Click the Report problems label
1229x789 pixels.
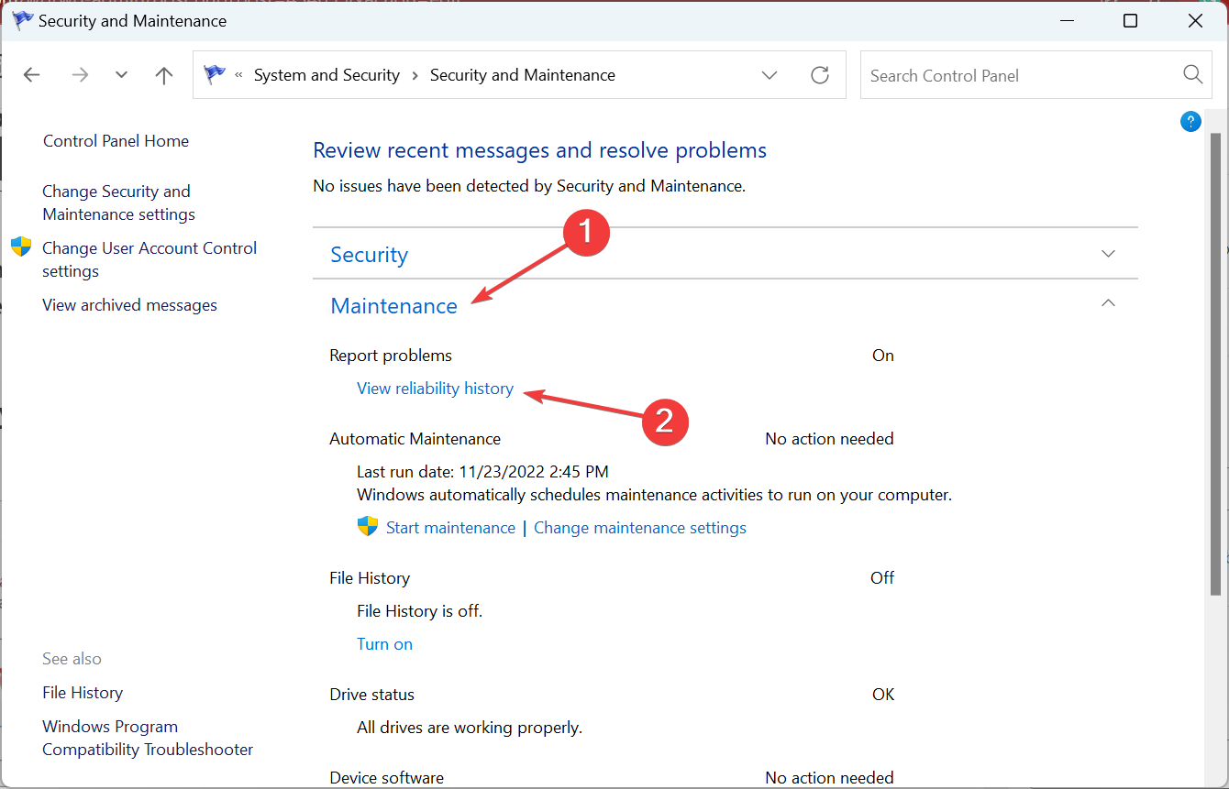[391, 356]
